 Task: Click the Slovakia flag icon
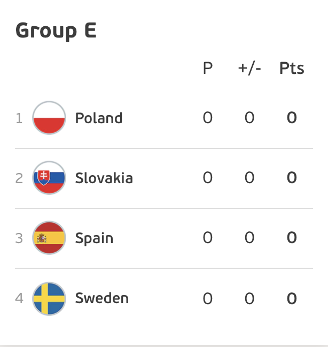[49, 178]
